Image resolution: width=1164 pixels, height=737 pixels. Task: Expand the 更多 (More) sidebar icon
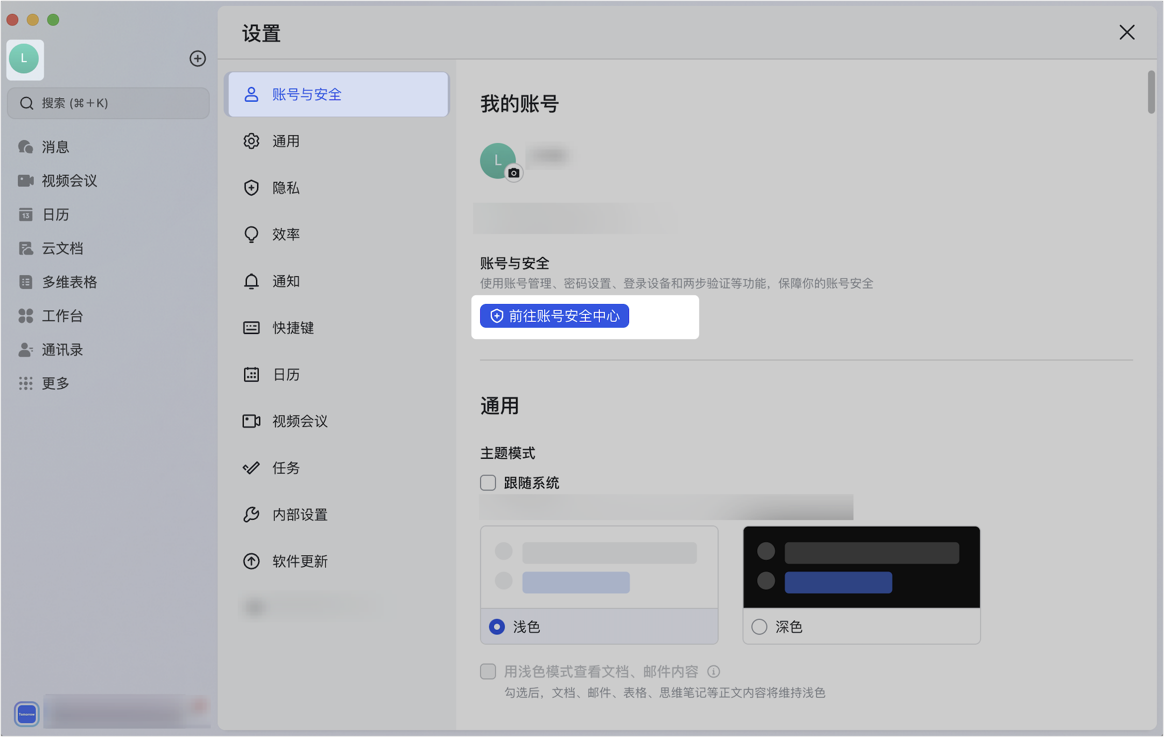click(25, 383)
